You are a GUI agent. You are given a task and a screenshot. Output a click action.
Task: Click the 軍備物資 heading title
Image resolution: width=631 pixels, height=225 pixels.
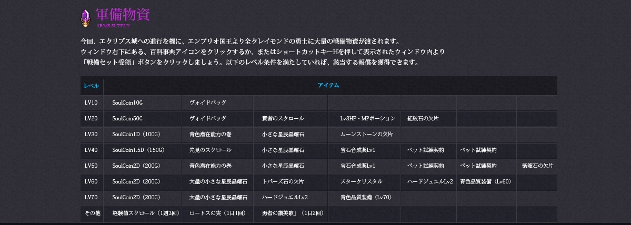coord(123,14)
